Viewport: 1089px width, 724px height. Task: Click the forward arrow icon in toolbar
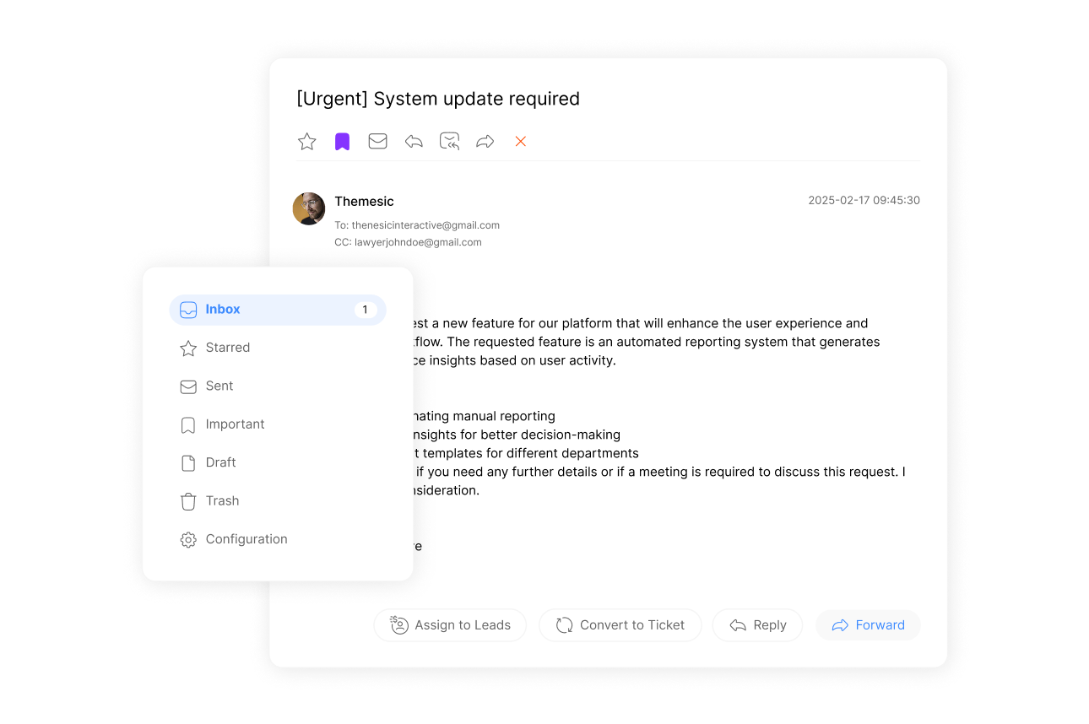[485, 141]
